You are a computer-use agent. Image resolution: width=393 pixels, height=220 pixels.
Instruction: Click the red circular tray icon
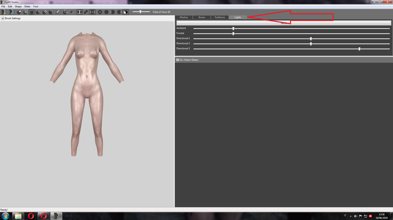coord(370,216)
